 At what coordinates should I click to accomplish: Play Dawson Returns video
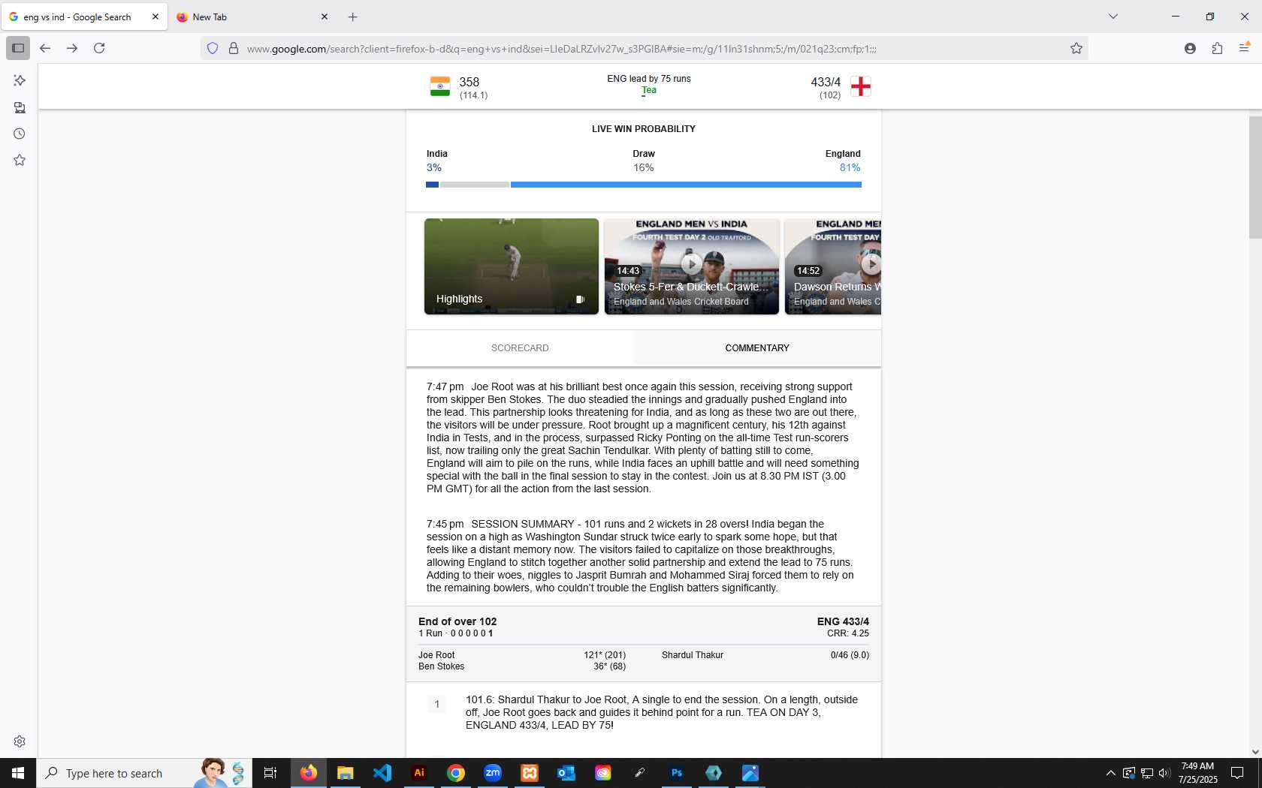pos(833,266)
